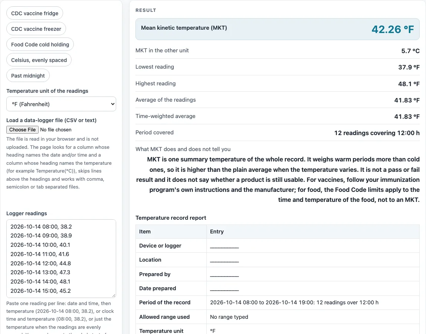Click the logger line '2026-10-14 13:00, 47.3'
The height and width of the screenshot is (334, 426).
coord(40,272)
